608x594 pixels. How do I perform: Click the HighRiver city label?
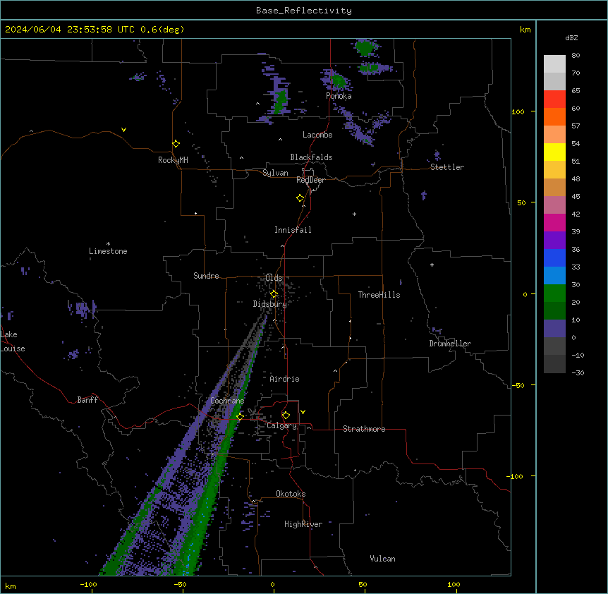(303, 524)
